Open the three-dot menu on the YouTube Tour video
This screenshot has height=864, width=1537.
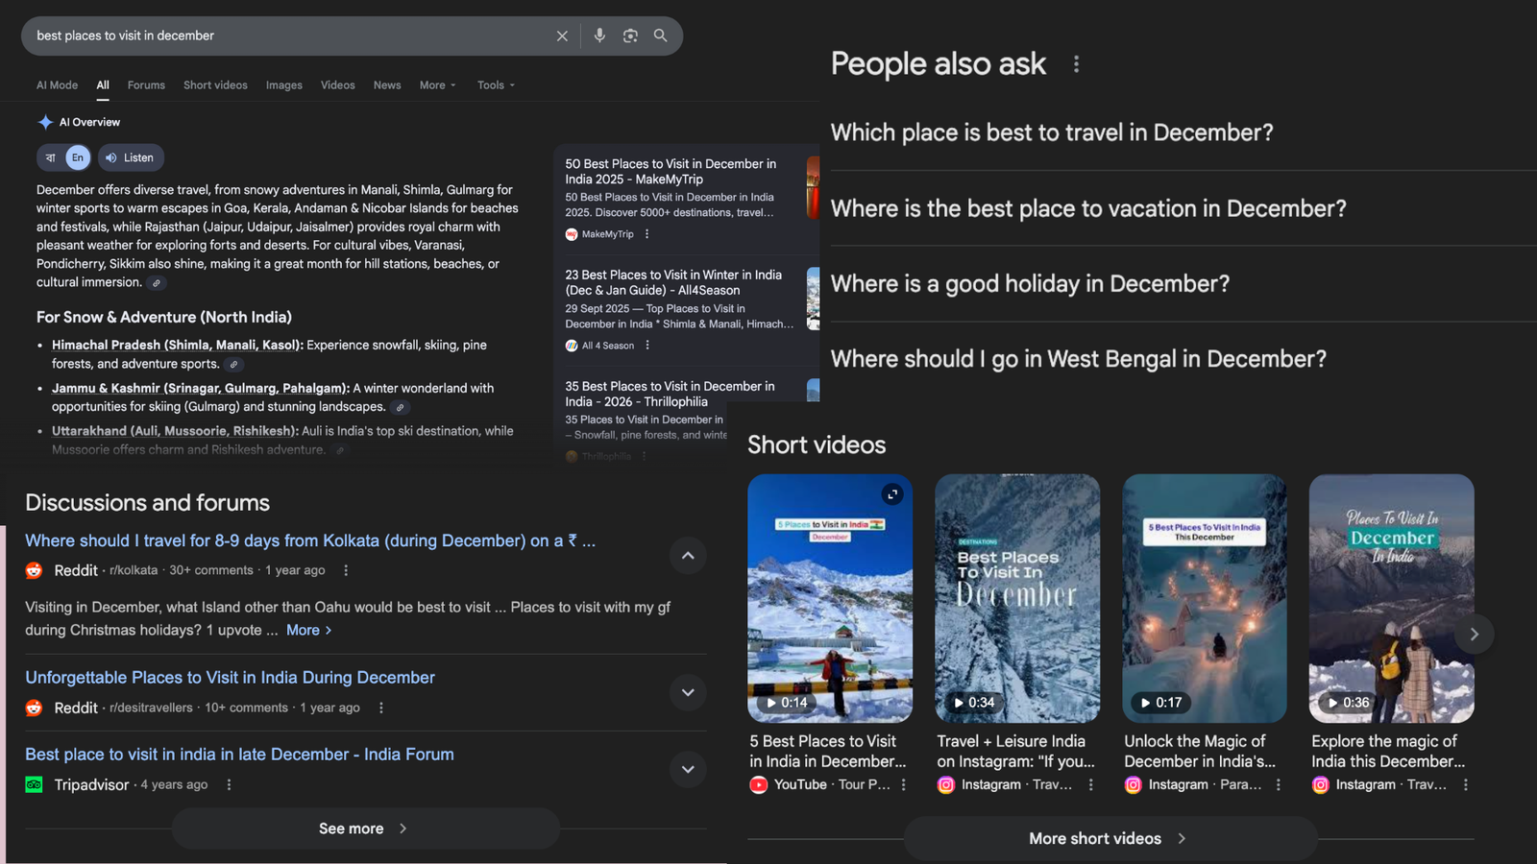(x=903, y=785)
